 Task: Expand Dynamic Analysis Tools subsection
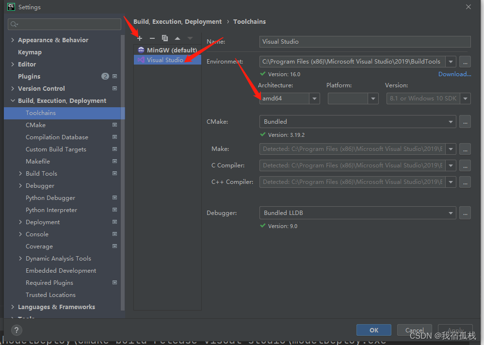pyautogui.click(x=20, y=258)
